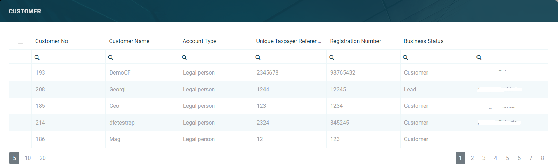The width and height of the screenshot is (558, 167).
Task: Set page size to 20 rows
Action: click(x=43, y=158)
